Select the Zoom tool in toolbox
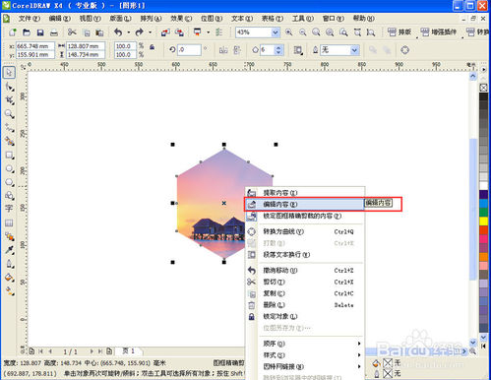 click(x=9, y=114)
